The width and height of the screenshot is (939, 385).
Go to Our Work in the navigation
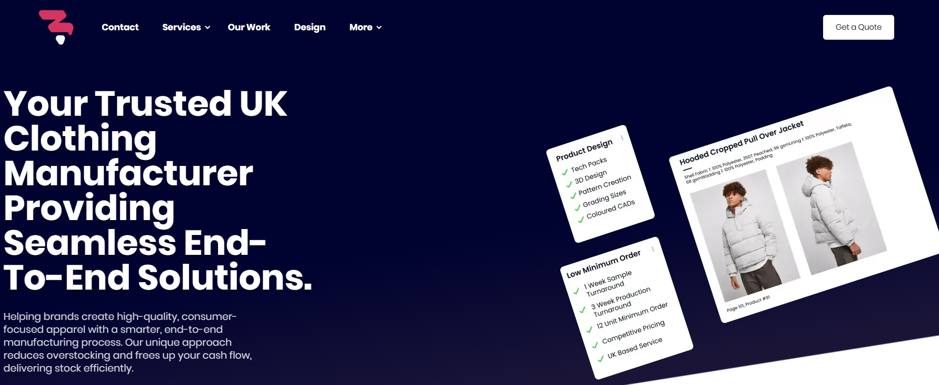(x=249, y=27)
